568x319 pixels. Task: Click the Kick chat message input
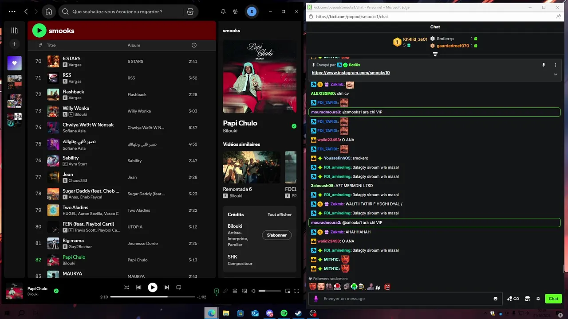(x=405, y=299)
